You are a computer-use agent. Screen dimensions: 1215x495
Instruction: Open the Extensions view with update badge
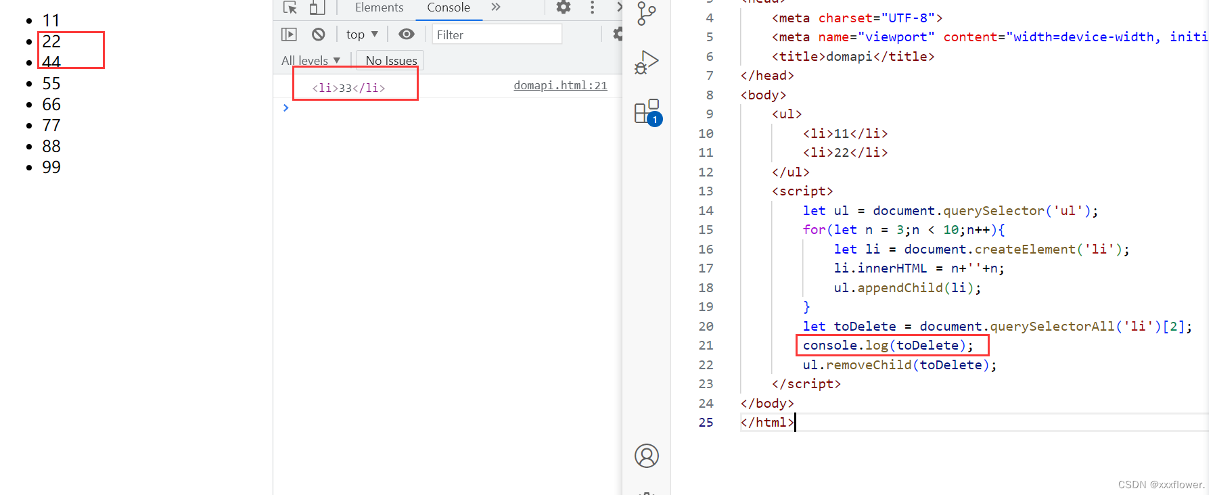point(647,112)
